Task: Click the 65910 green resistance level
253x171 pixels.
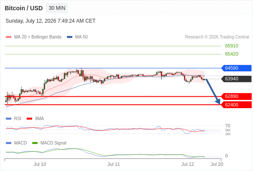Action: pos(232,46)
